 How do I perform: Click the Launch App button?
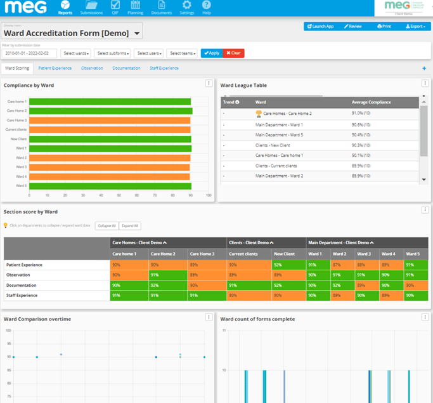click(x=321, y=27)
